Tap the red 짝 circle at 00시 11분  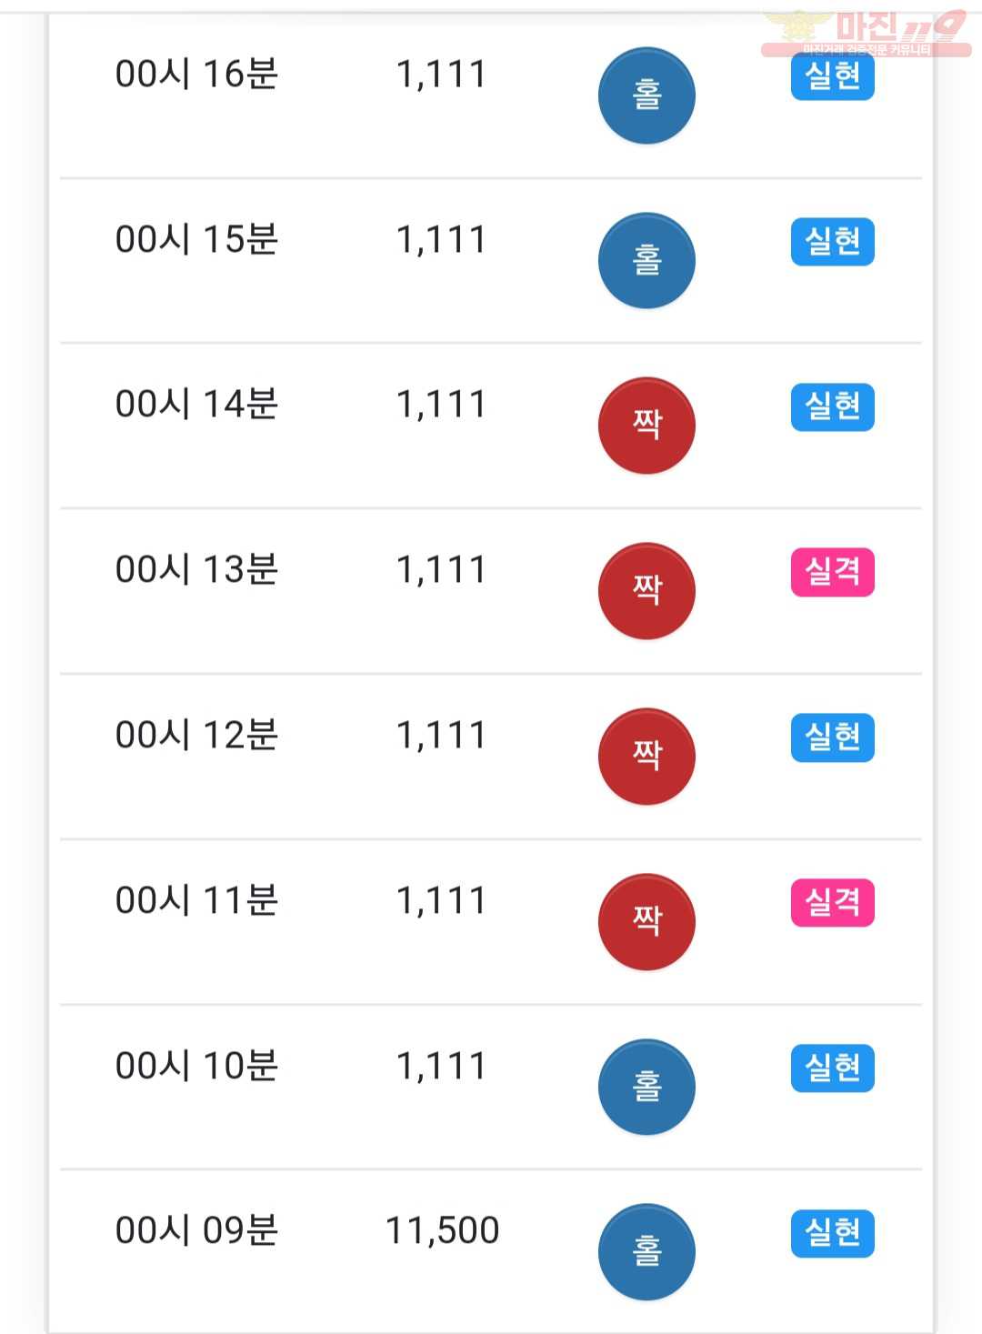[646, 922]
